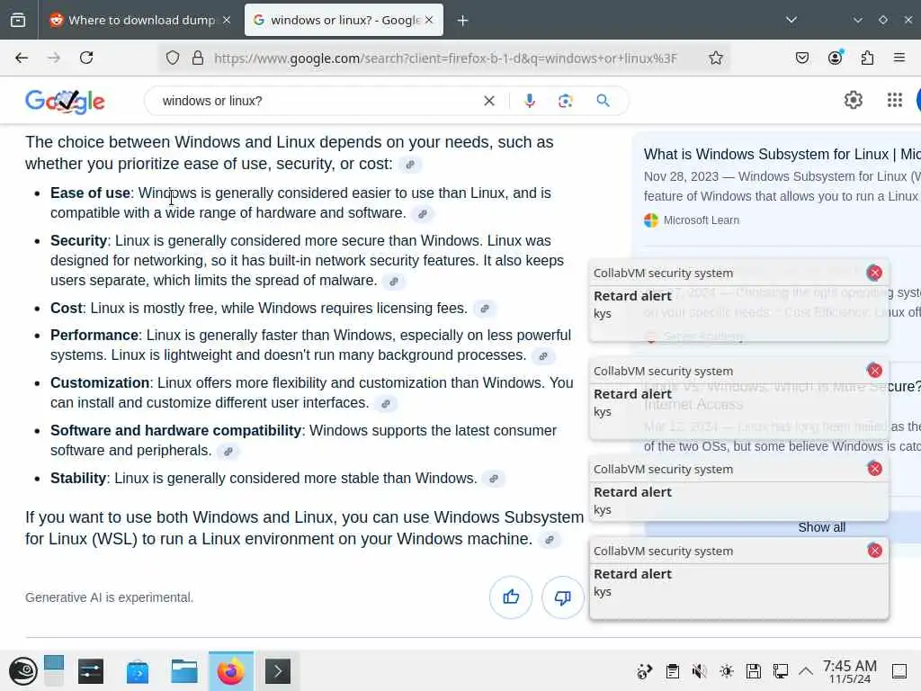Click Show all sources button
The height and width of the screenshot is (691, 921).
[822, 527]
